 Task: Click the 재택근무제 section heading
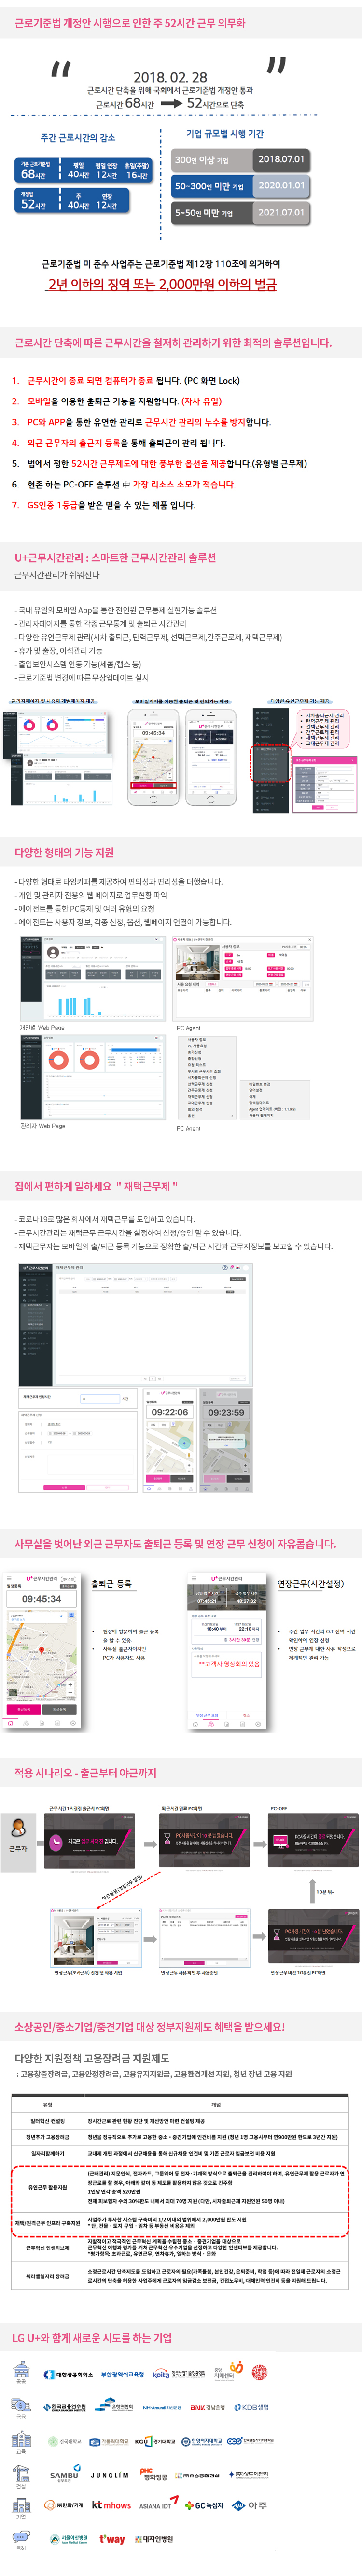click(96, 1186)
